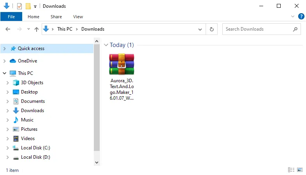The width and height of the screenshot is (306, 175).
Task: Go back with the Back arrow
Action: click(8, 29)
